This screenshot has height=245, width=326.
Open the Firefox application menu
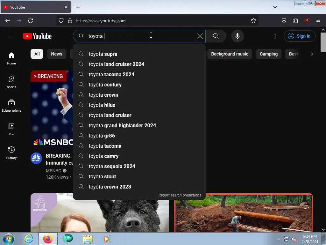pyautogui.click(x=318, y=20)
